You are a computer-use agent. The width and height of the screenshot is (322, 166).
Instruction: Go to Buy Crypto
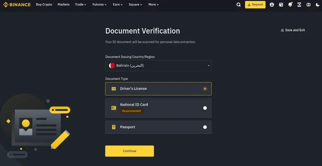click(x=44, y=5)
